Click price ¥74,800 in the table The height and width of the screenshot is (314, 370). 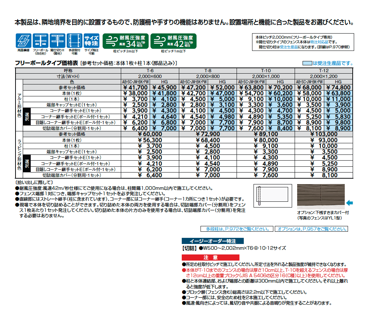point(338,87)
